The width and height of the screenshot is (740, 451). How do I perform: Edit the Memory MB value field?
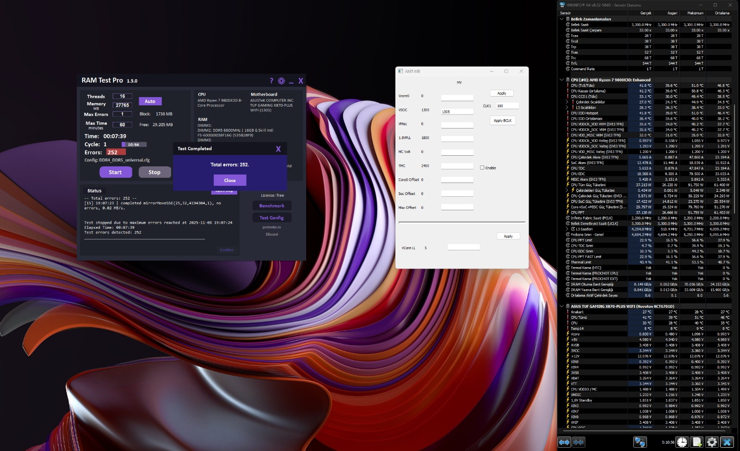(123, 105)
